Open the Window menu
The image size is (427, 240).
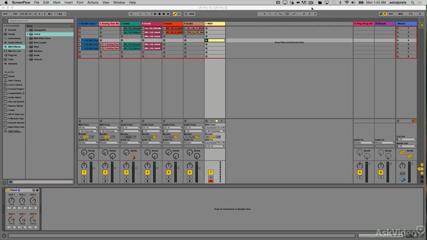119,3
